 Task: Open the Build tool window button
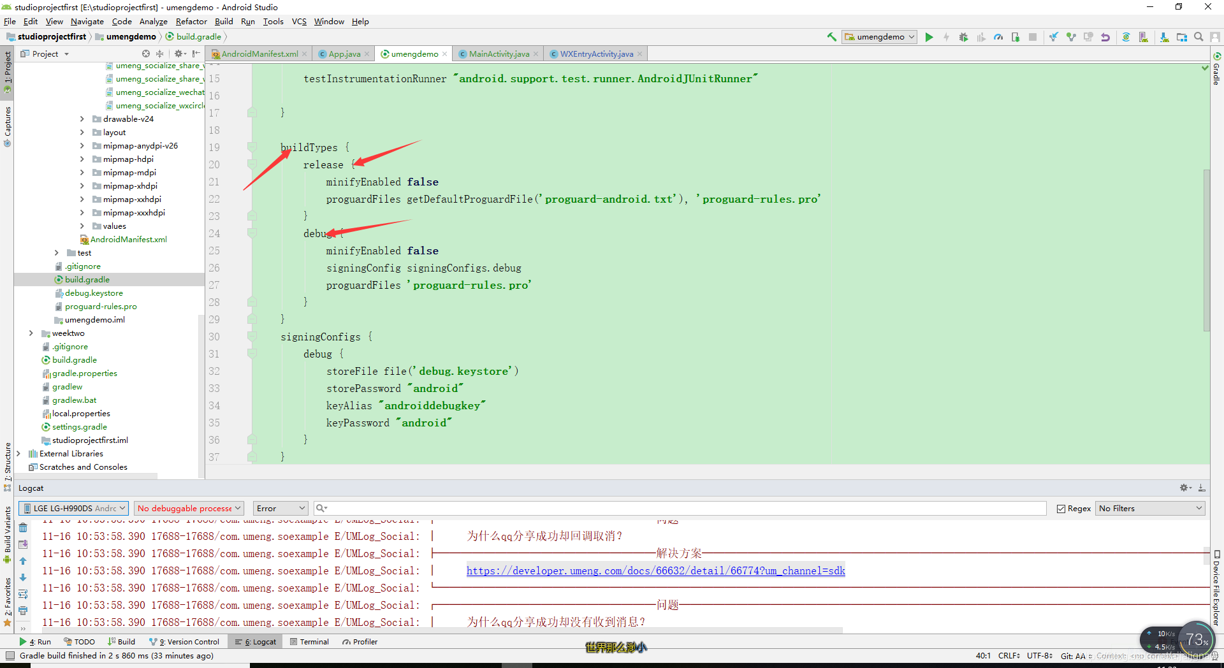click(x=122, y=642)
